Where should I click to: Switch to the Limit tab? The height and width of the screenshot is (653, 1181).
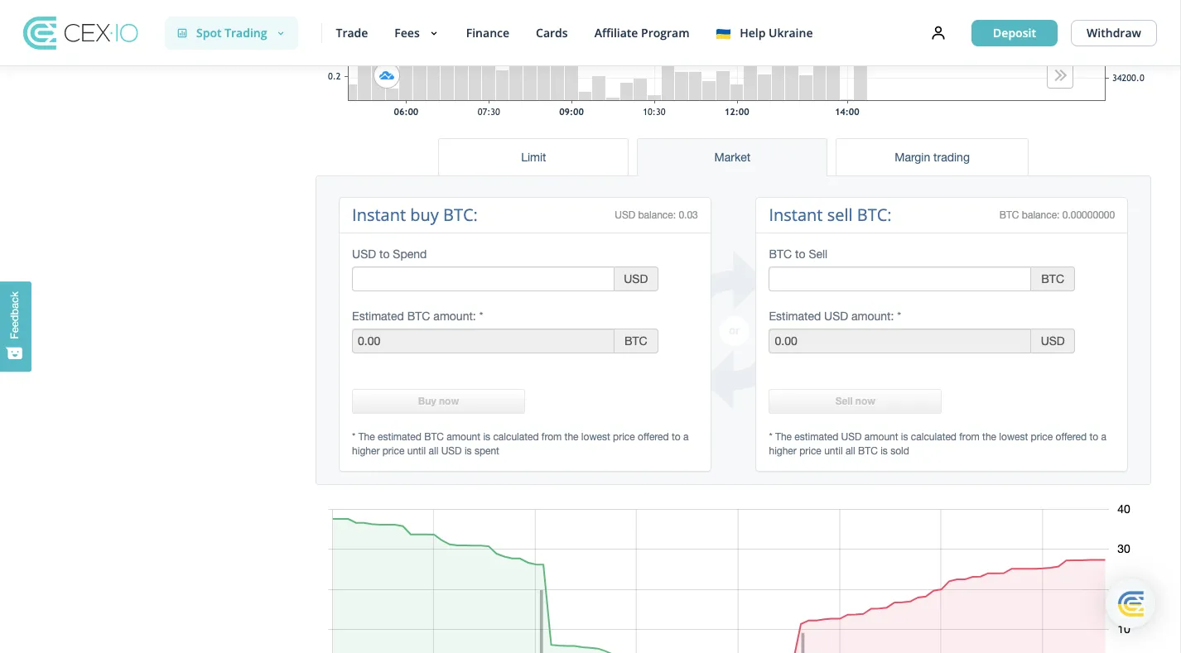[x=533, y=157]
